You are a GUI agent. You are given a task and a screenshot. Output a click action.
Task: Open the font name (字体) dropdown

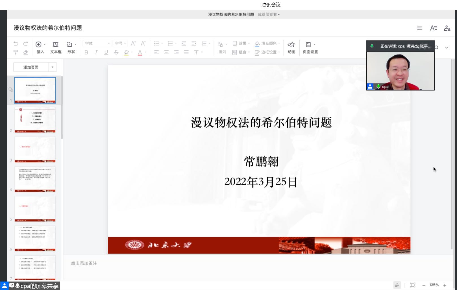97,43
